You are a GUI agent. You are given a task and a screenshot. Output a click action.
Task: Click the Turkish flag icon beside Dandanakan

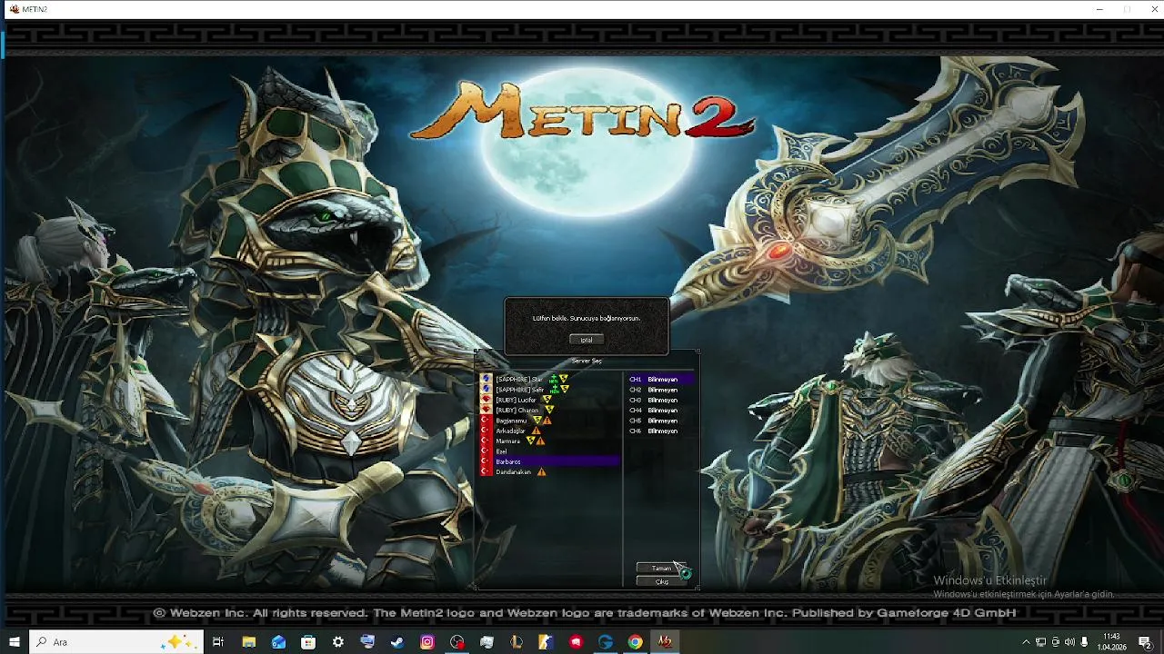(x=486, y=472)
